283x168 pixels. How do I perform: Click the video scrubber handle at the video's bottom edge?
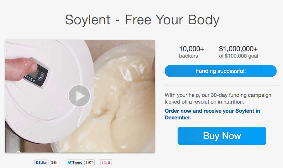point(18,152)
